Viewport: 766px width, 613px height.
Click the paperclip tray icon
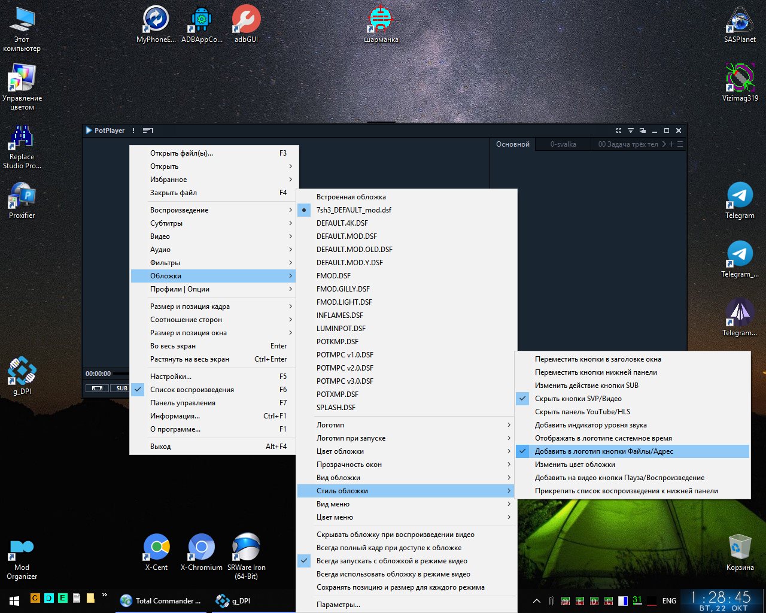[x=551, y=600]
